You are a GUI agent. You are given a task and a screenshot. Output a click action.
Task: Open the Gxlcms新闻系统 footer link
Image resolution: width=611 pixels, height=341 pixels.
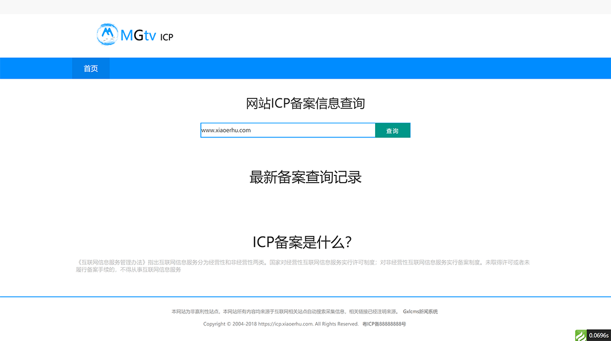[x=420, y=311]
